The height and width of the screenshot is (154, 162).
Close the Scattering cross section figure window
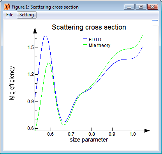point(153,7)
